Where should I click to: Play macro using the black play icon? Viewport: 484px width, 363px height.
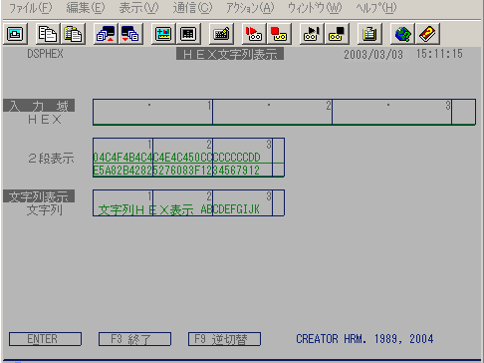312,34
